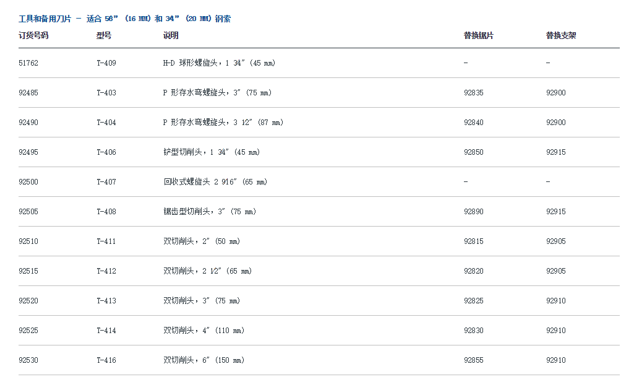Click the 替换支架 column header

(x=560, y=36)
